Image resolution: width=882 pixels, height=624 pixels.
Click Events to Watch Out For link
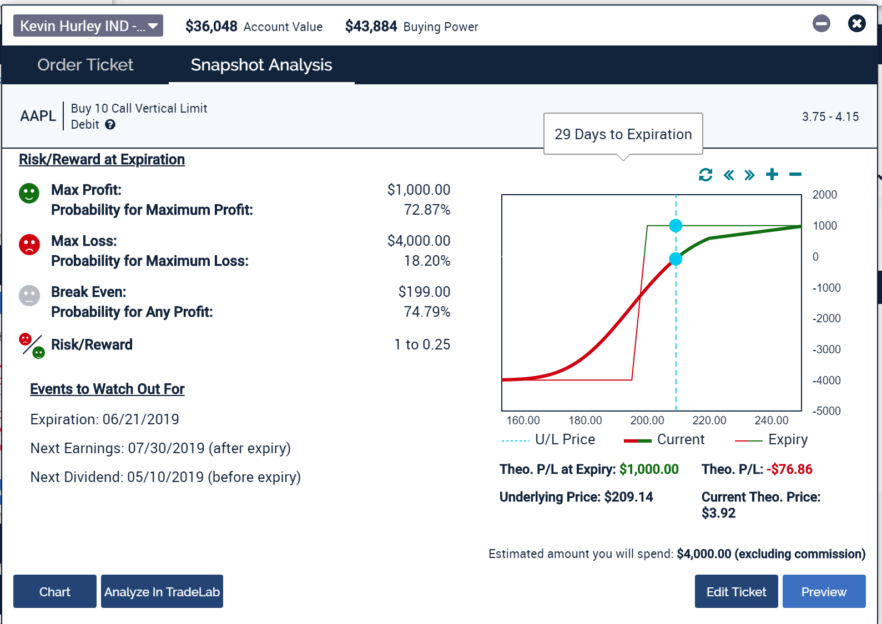[x=107, y=389]
